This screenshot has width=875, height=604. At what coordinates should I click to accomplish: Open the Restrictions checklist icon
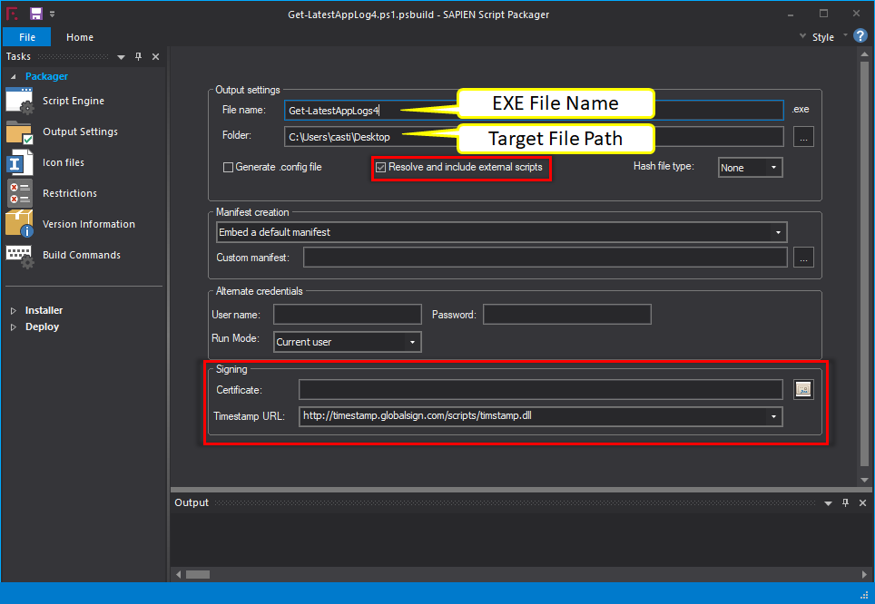click(20, 193)
